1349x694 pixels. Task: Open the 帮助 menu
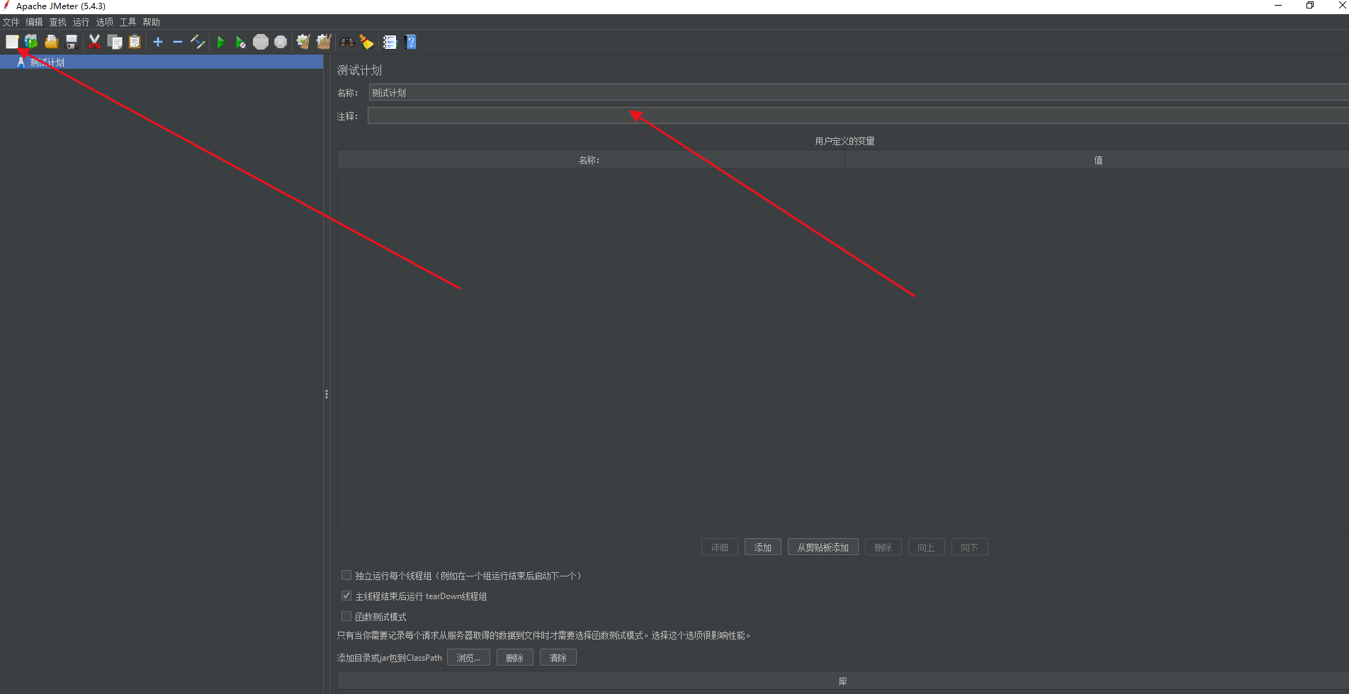pyautogui.click(x=151, y=22)
